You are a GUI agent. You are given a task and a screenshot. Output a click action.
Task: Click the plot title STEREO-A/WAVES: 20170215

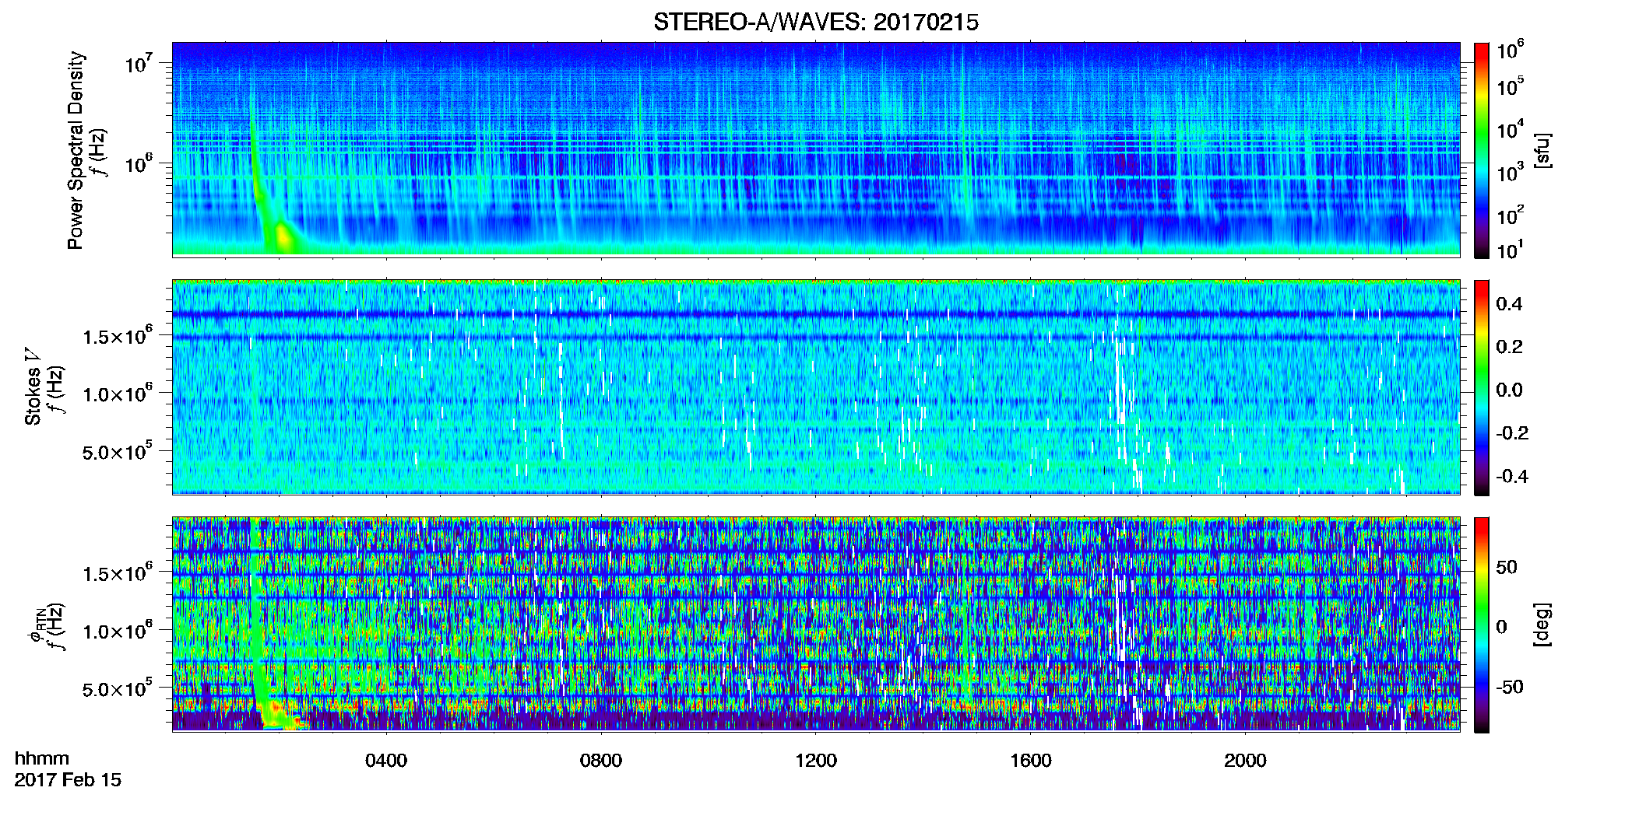[816, 23]
